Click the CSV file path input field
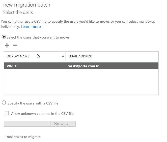Viewport: 167px width, 142px height. [27, 124]
